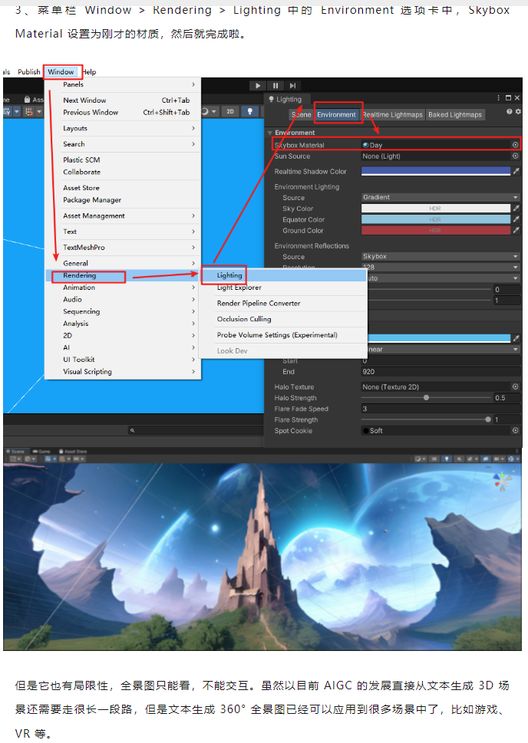Click the fog color eyedropper icon
This screenshot has width=528, height=743.
(516, 338)
